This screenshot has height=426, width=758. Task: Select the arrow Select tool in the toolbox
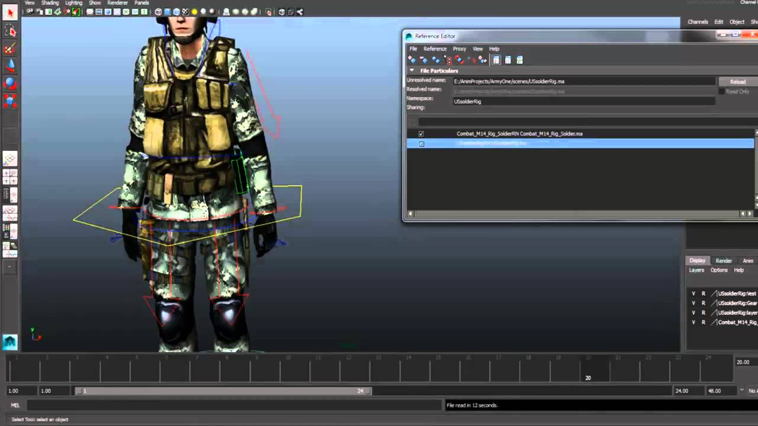point(10,12)
